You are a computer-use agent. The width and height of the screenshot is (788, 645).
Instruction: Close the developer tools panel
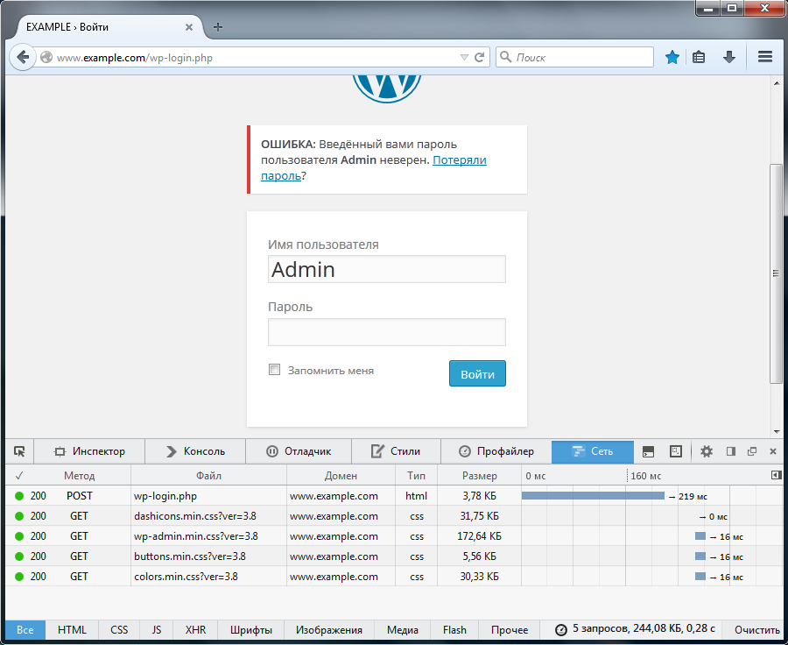click(x=773, y=451)
